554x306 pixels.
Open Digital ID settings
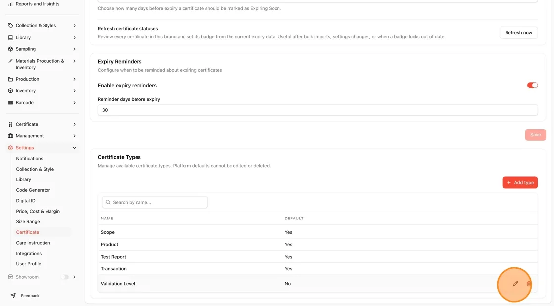pyautogui.click(x=25, y=201)
